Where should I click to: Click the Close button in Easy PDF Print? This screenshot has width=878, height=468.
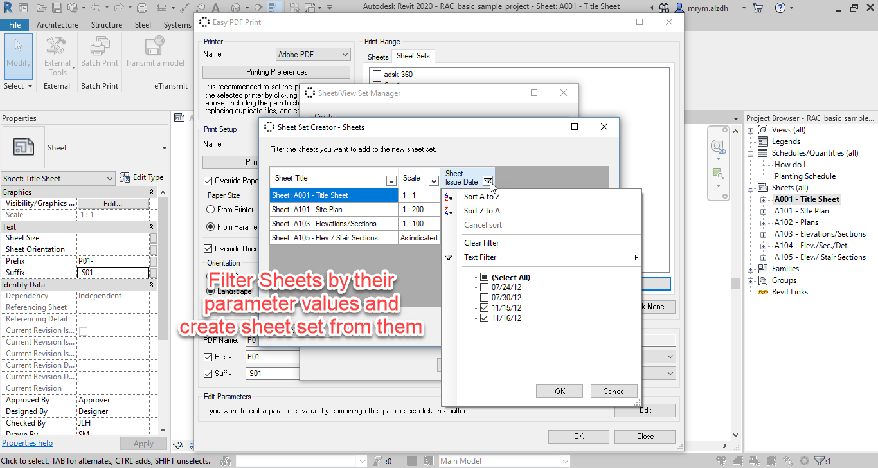point(645,437)
